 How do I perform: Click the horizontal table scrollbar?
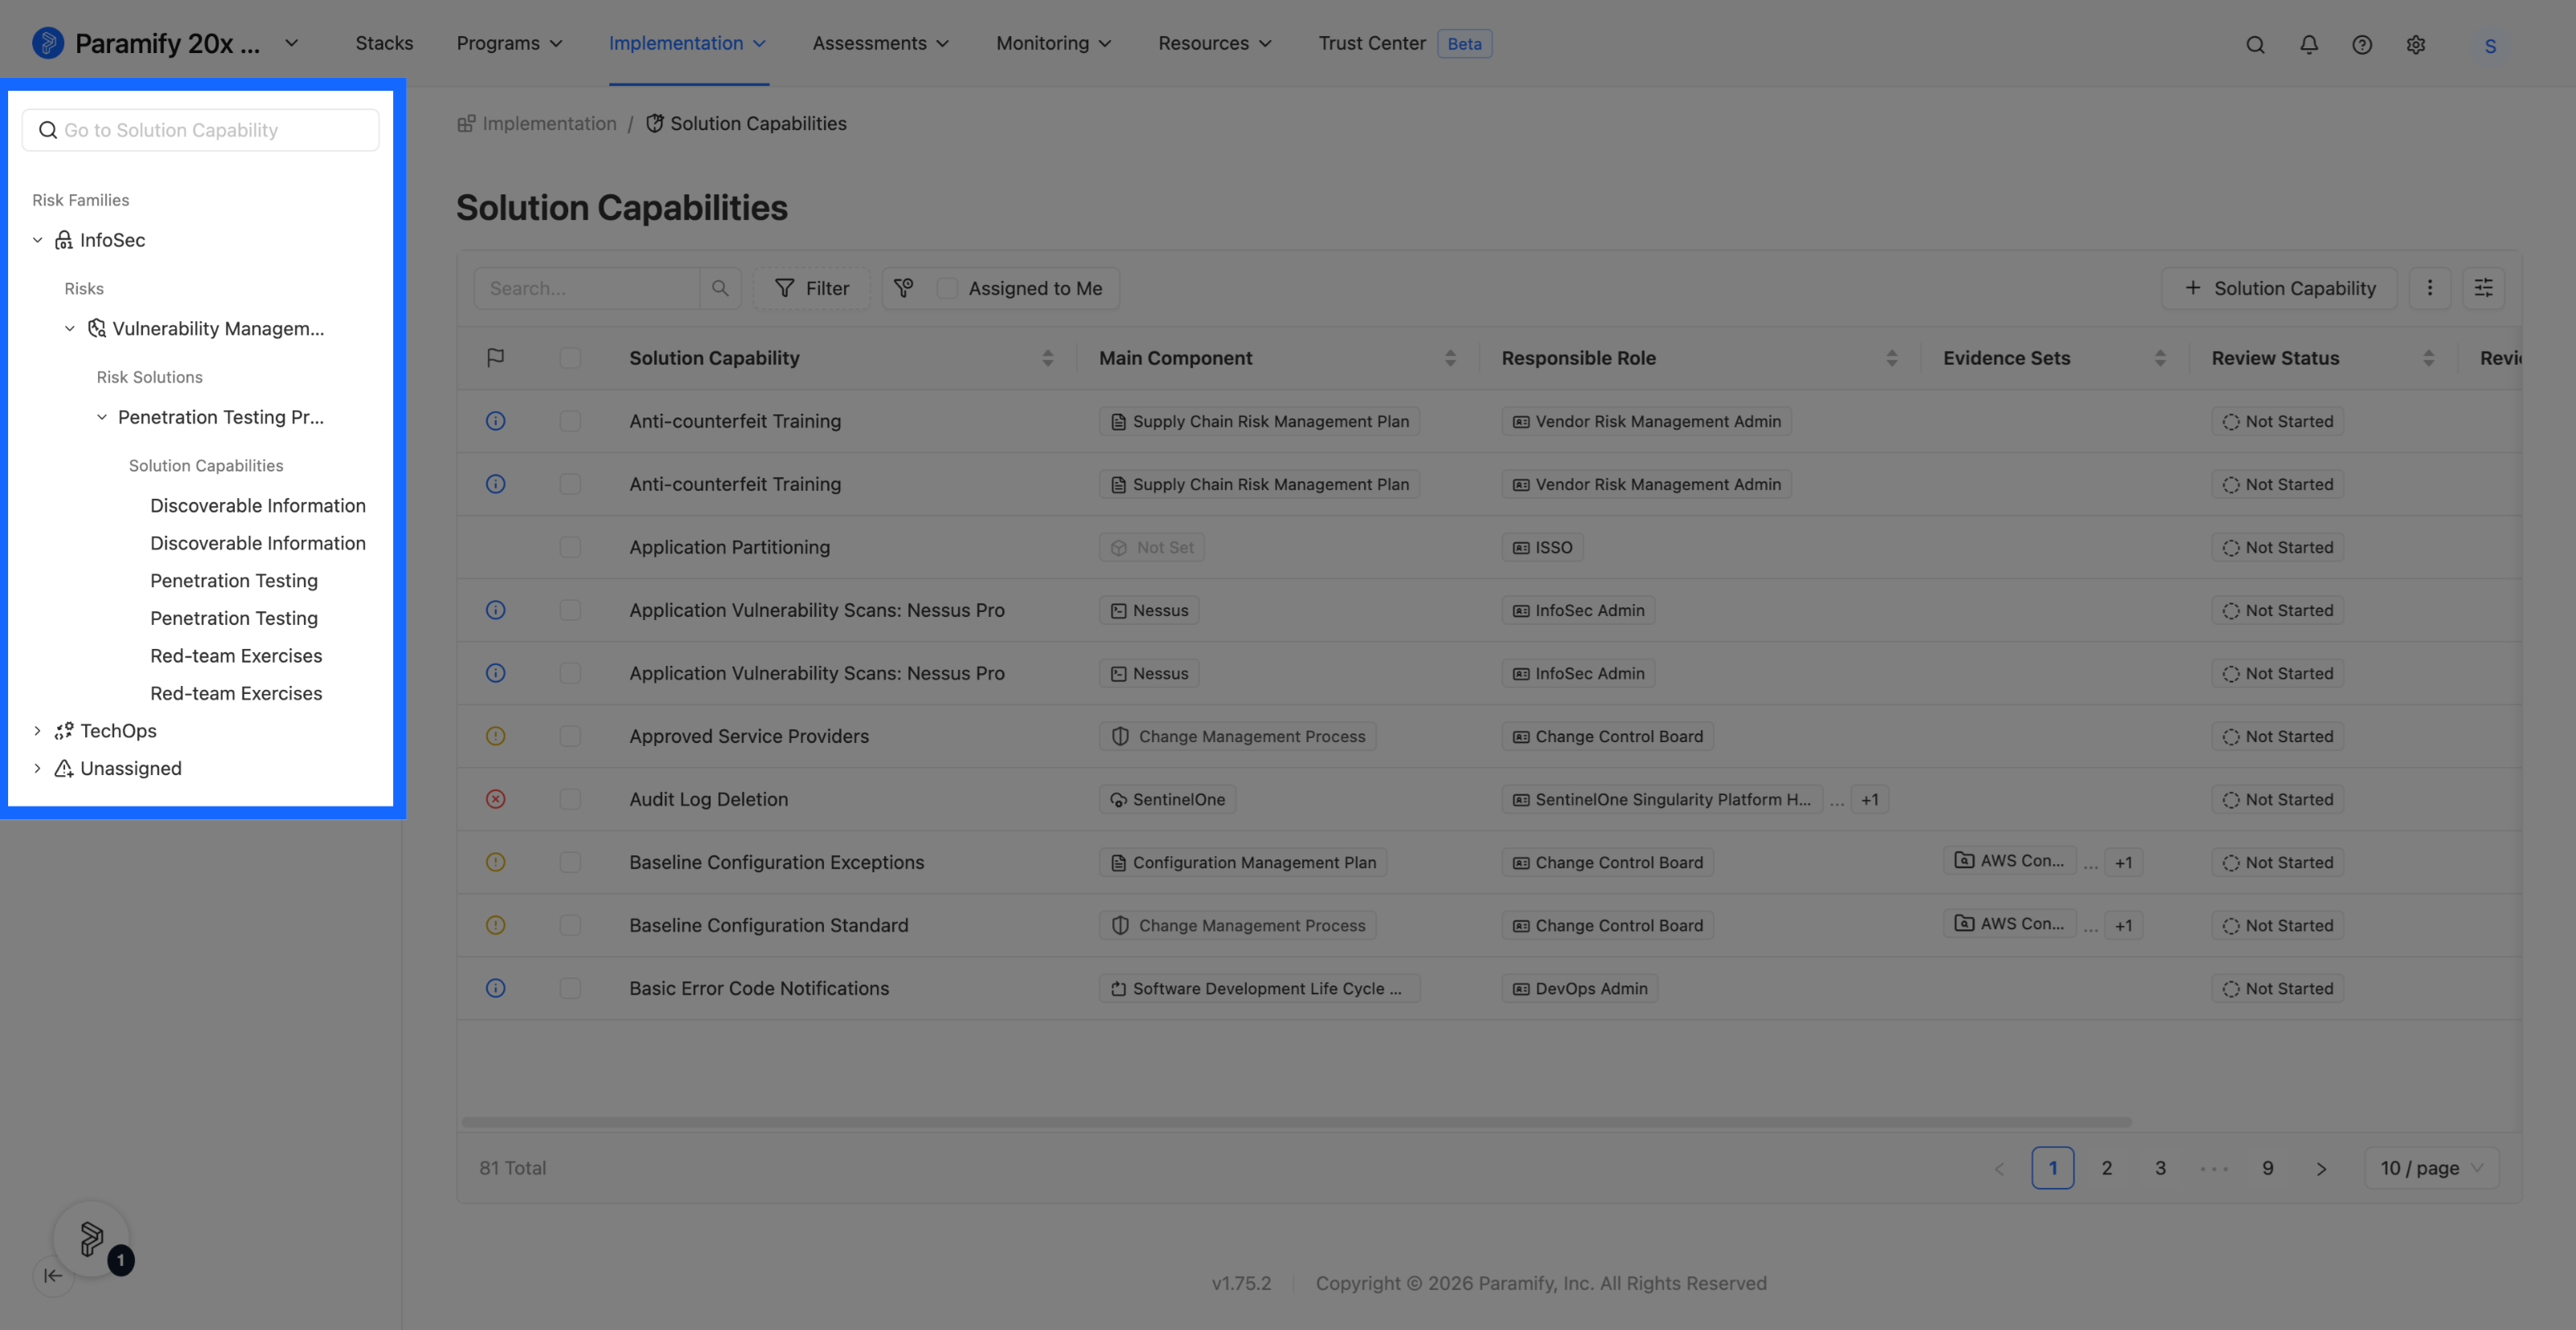(x=1296, y=1122)
